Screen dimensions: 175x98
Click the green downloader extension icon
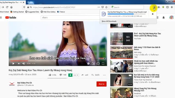tap(163, 7)
